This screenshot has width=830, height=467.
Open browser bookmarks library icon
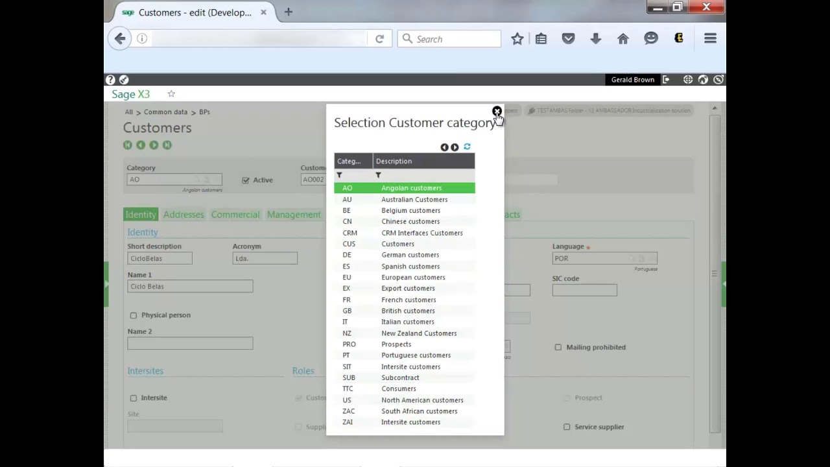tap(541, 39)
